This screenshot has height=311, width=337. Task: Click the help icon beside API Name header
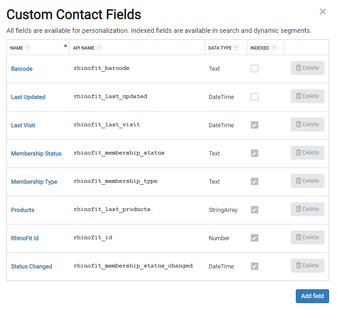point(99,48)
